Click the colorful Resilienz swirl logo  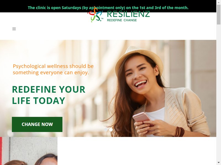coord(95,15)
